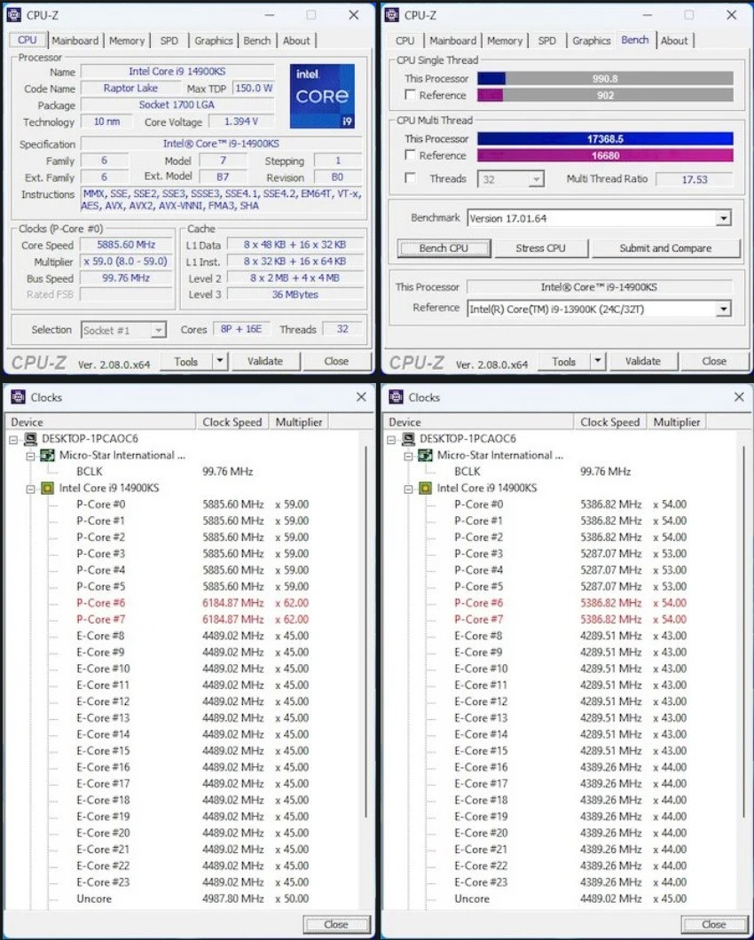Screen dimensions: 754x940
Task: Collapse DESKTOP-1PCAOC6 node in left Clocks window
Action: click(x=13, y=440)
